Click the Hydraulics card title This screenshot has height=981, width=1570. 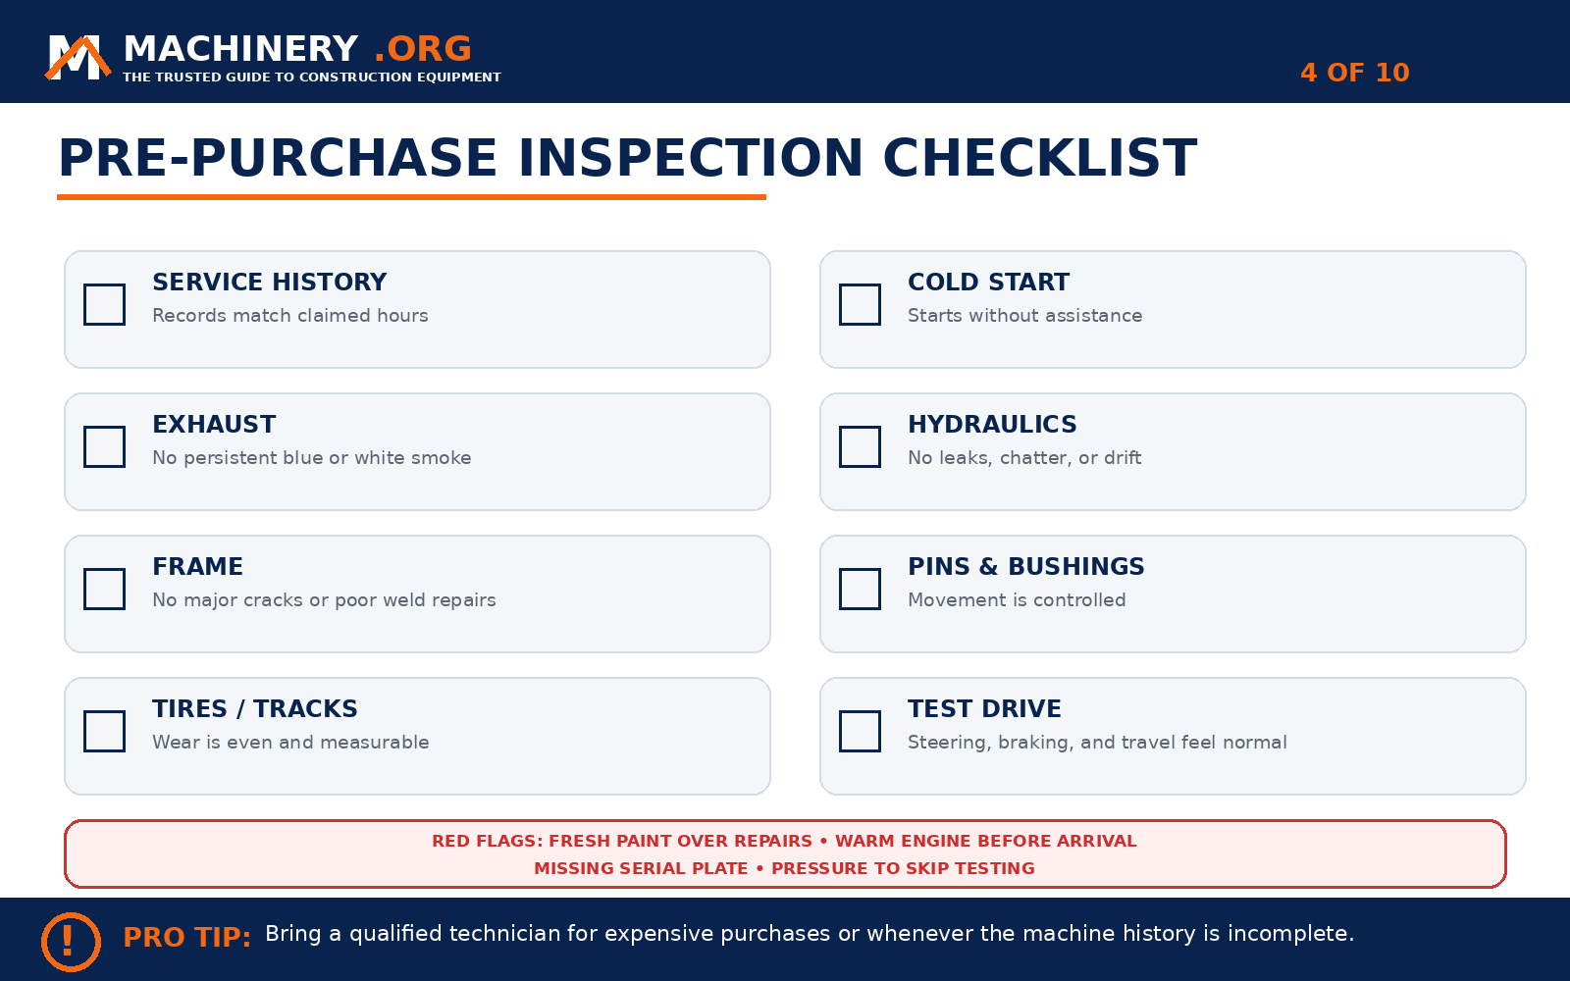click(x=992, y=424)
